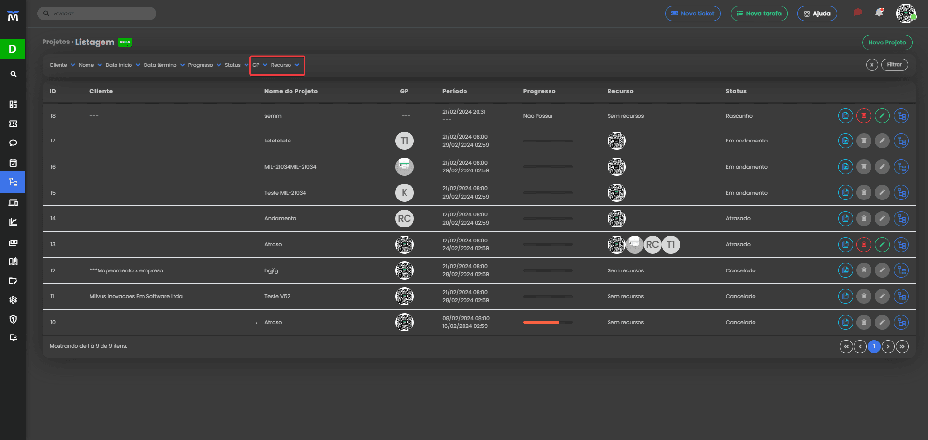The width and height of the screenshot is (928, 440).
Task: Open the knowledge base book icon in sidebar
Action: point(14,261)
